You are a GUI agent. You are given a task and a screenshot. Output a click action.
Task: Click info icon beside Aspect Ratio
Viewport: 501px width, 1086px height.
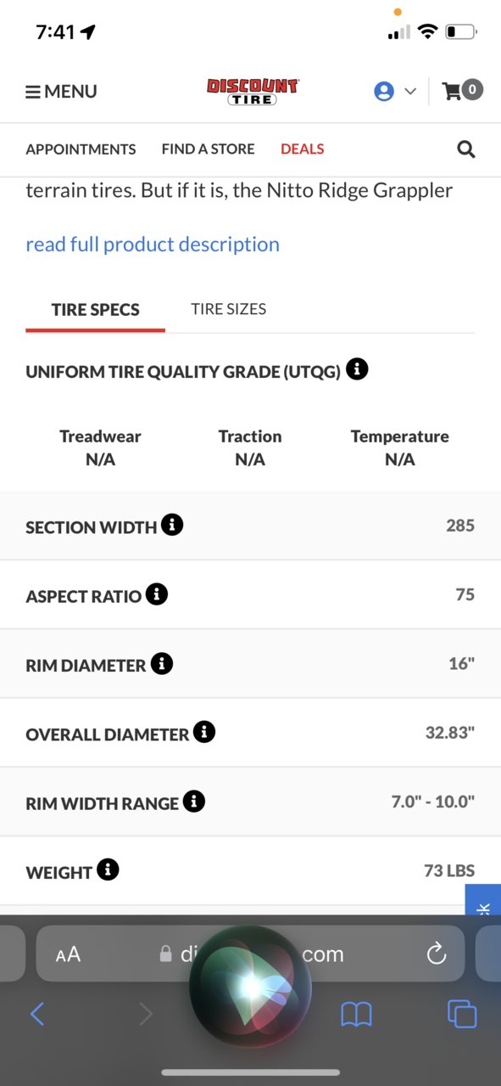[157, 594]
